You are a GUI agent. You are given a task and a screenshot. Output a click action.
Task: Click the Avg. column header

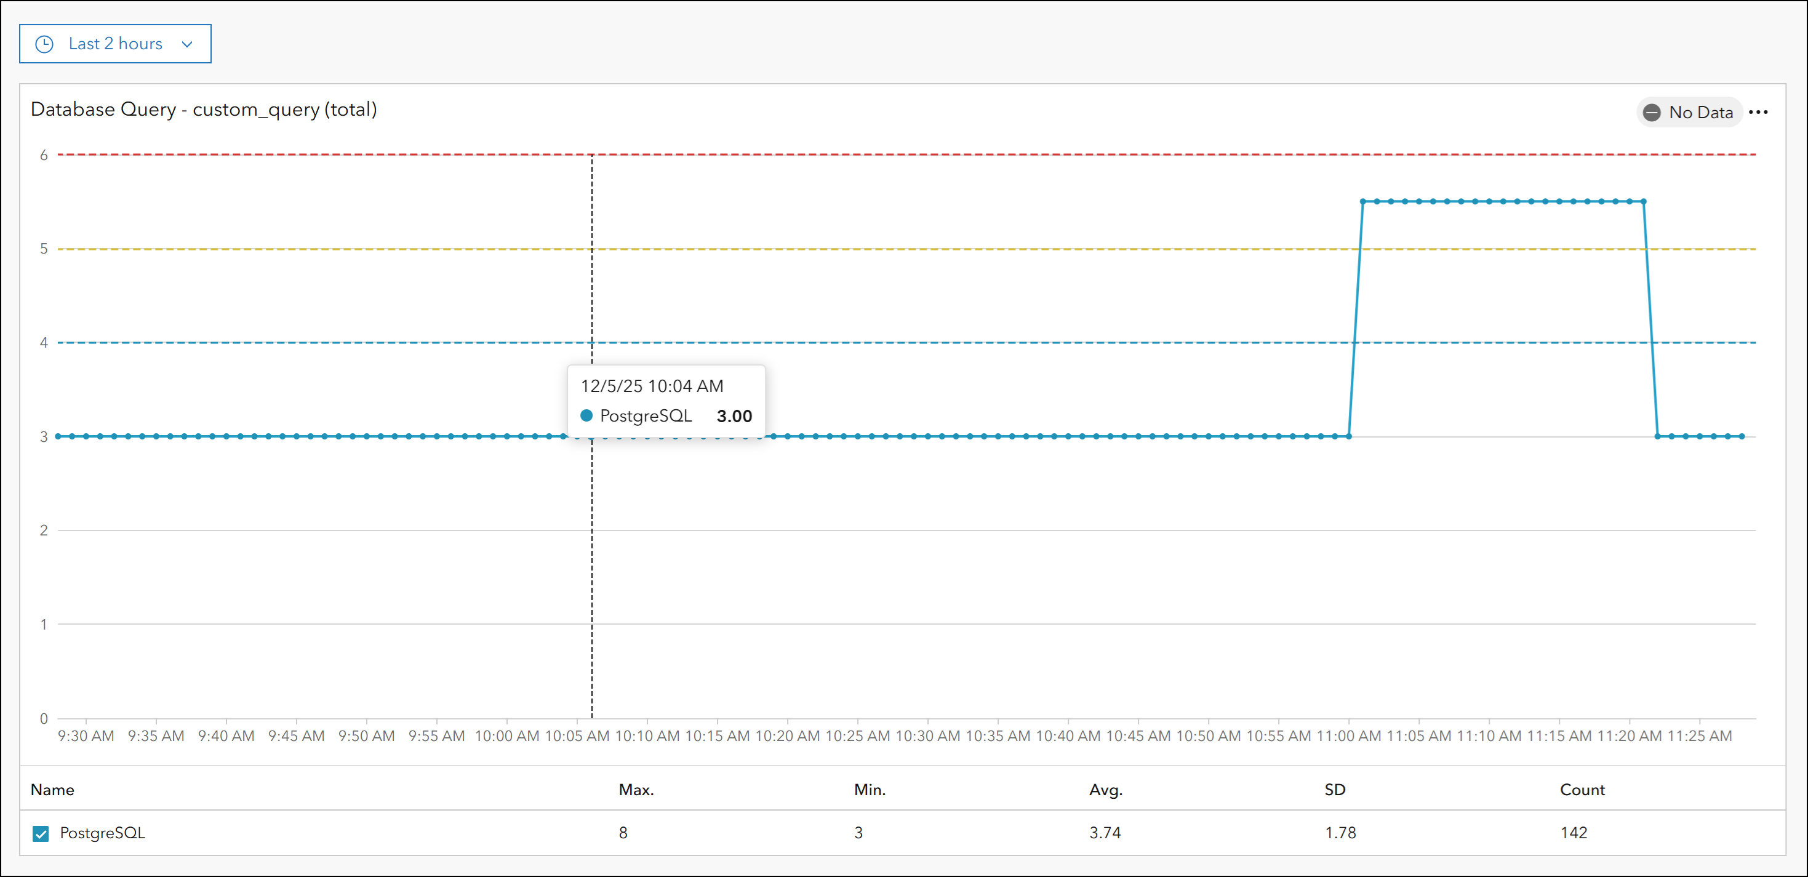(1105, 790)
